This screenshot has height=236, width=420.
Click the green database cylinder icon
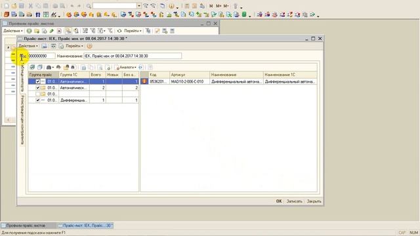[x=244, y=14]
